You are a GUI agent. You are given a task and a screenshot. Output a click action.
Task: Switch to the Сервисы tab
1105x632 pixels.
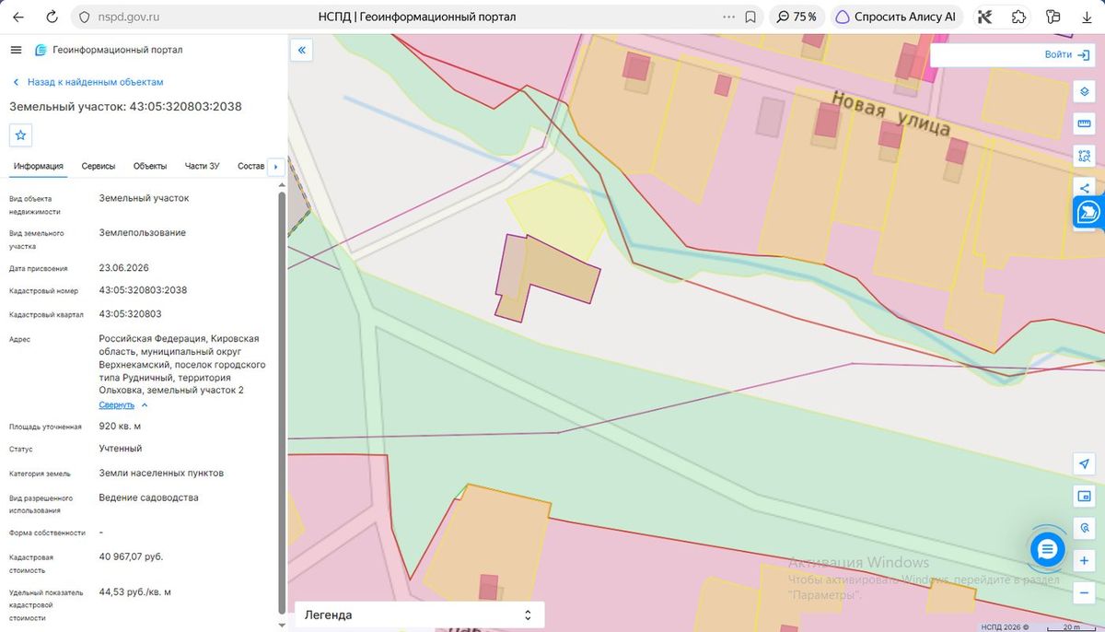[x=99, y=166]
